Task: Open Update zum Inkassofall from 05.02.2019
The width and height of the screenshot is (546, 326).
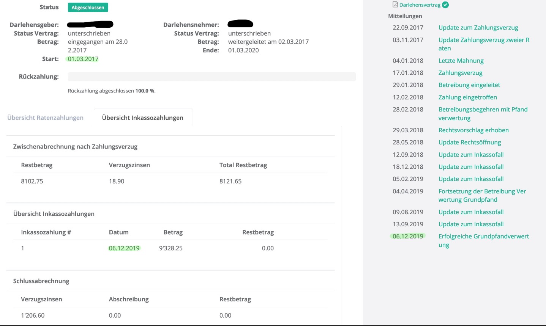Action: 471,179
